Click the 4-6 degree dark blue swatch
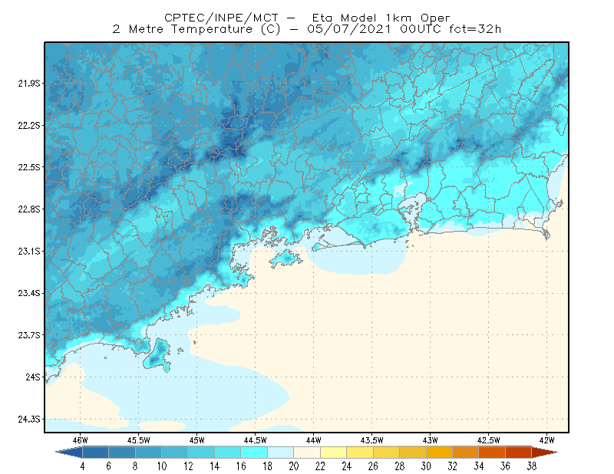Viewport: 614px width, 474px height. coord(95,453)
